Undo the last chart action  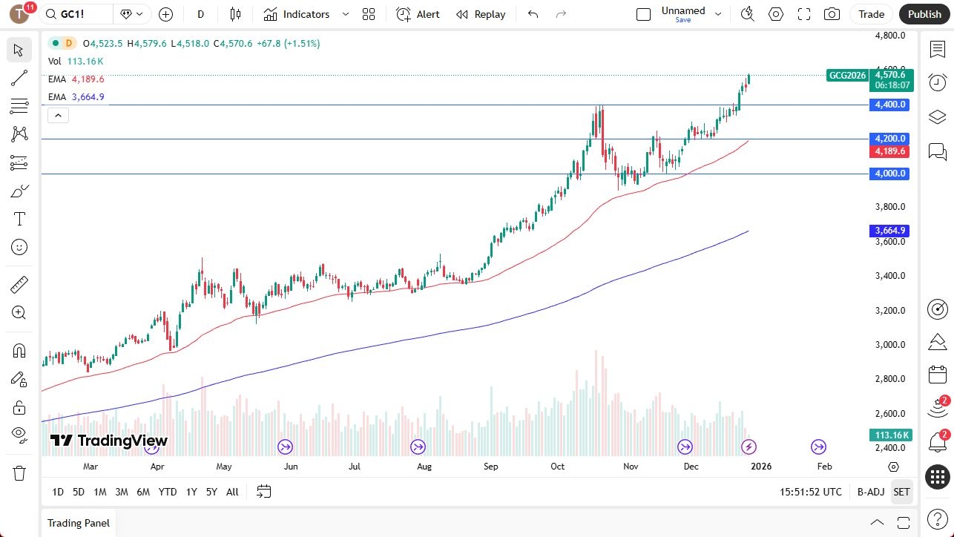533,13
